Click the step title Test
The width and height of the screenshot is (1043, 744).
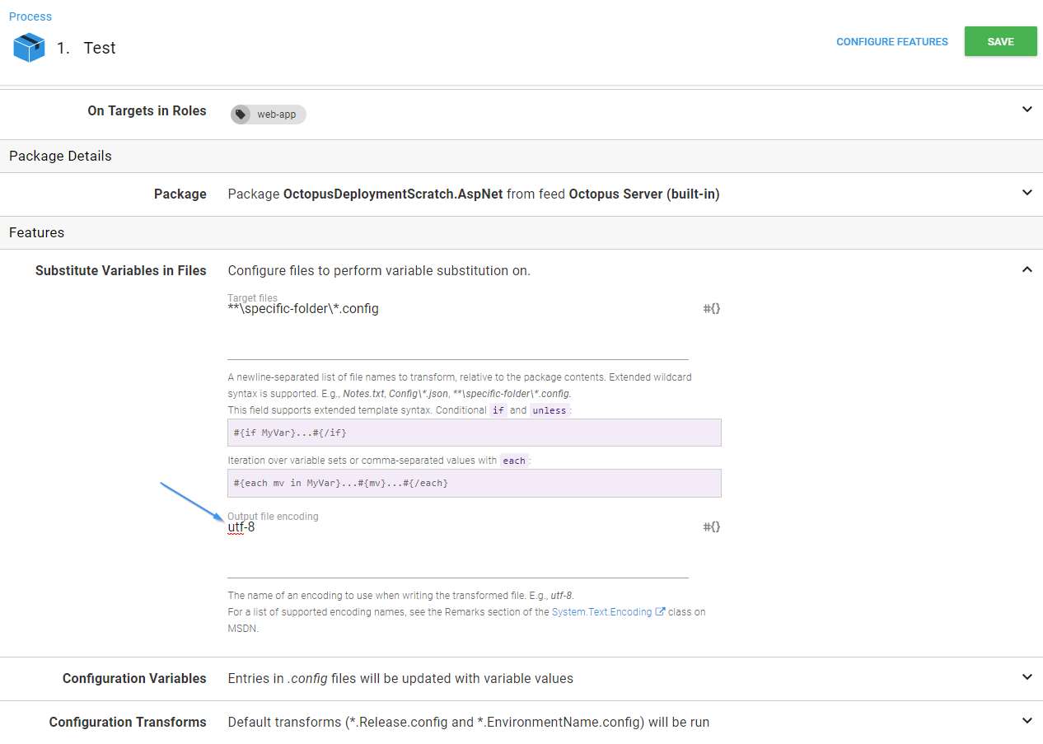point(100,48)
